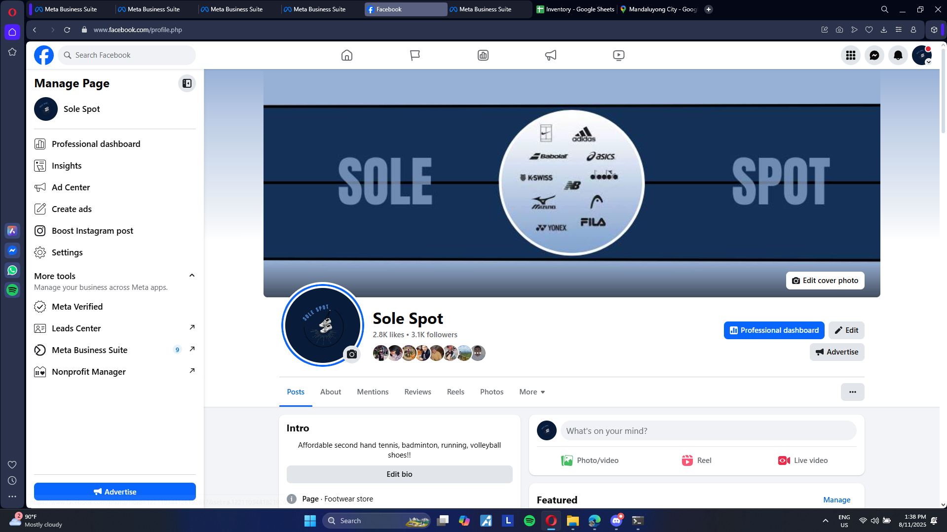Add a new browser tab
Image resolution: width=947 pixels, height=532 pixels.
coord(709,9)
